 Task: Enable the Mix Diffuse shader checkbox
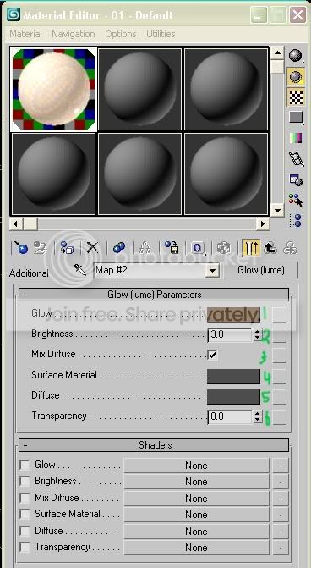[x=25, y=498]
